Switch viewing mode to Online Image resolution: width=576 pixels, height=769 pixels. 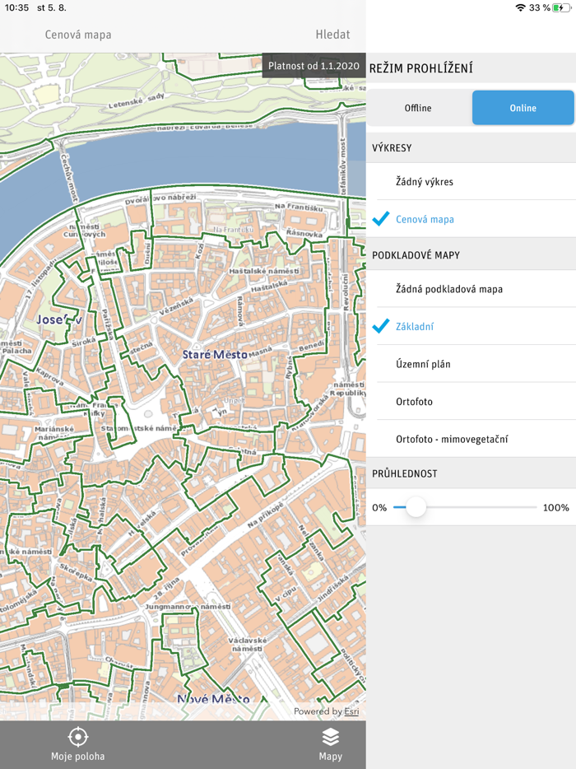coord(523,108)
